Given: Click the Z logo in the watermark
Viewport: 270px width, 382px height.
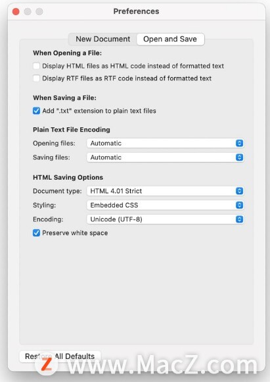Looking at the screenshot, I should (46, 365).
